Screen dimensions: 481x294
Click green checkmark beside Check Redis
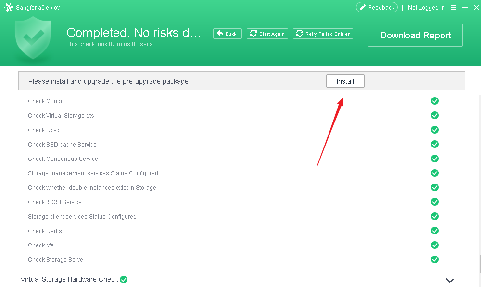pyautogui.click(x=435, y=231)
